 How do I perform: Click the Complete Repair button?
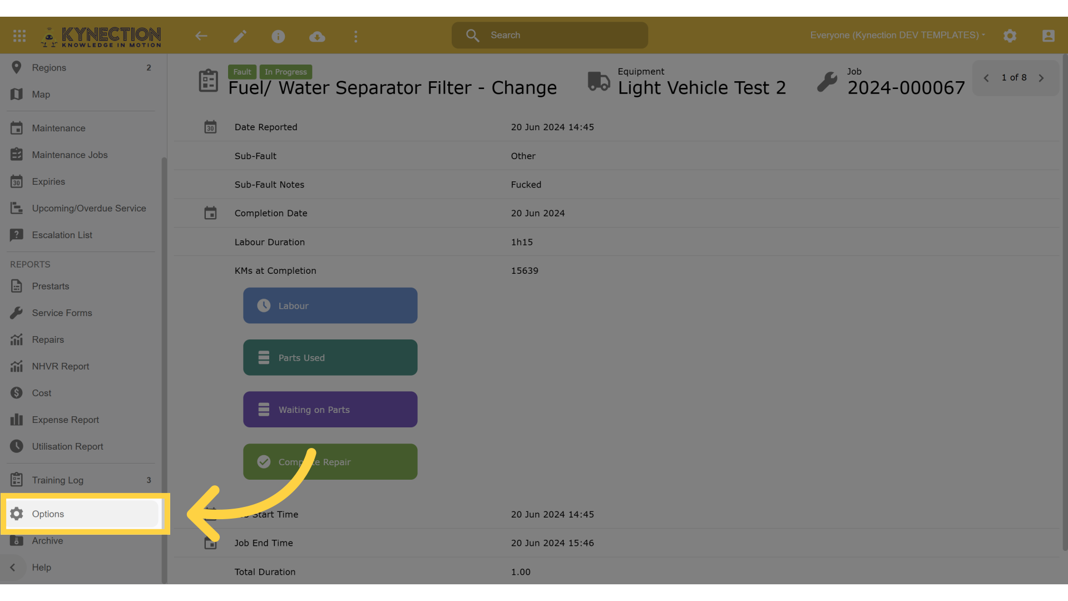pyautogui.click(x=330, y=461)
